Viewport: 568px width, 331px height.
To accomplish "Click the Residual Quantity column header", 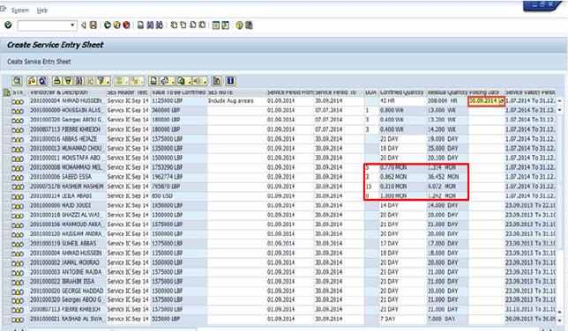I will click(448, 92).
